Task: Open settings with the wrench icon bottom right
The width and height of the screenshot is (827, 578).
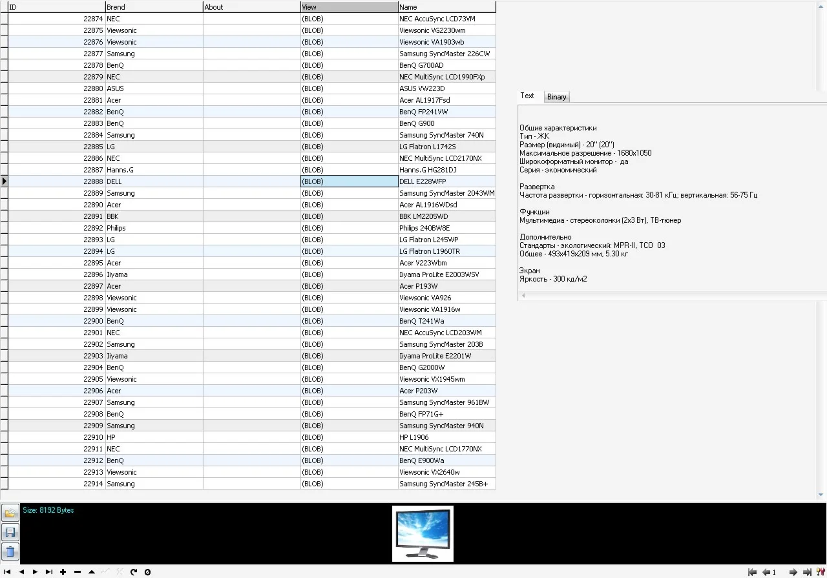Action: [820, 572]
